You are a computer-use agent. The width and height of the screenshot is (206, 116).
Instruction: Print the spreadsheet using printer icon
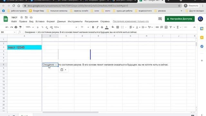click(x=16, y=27)
